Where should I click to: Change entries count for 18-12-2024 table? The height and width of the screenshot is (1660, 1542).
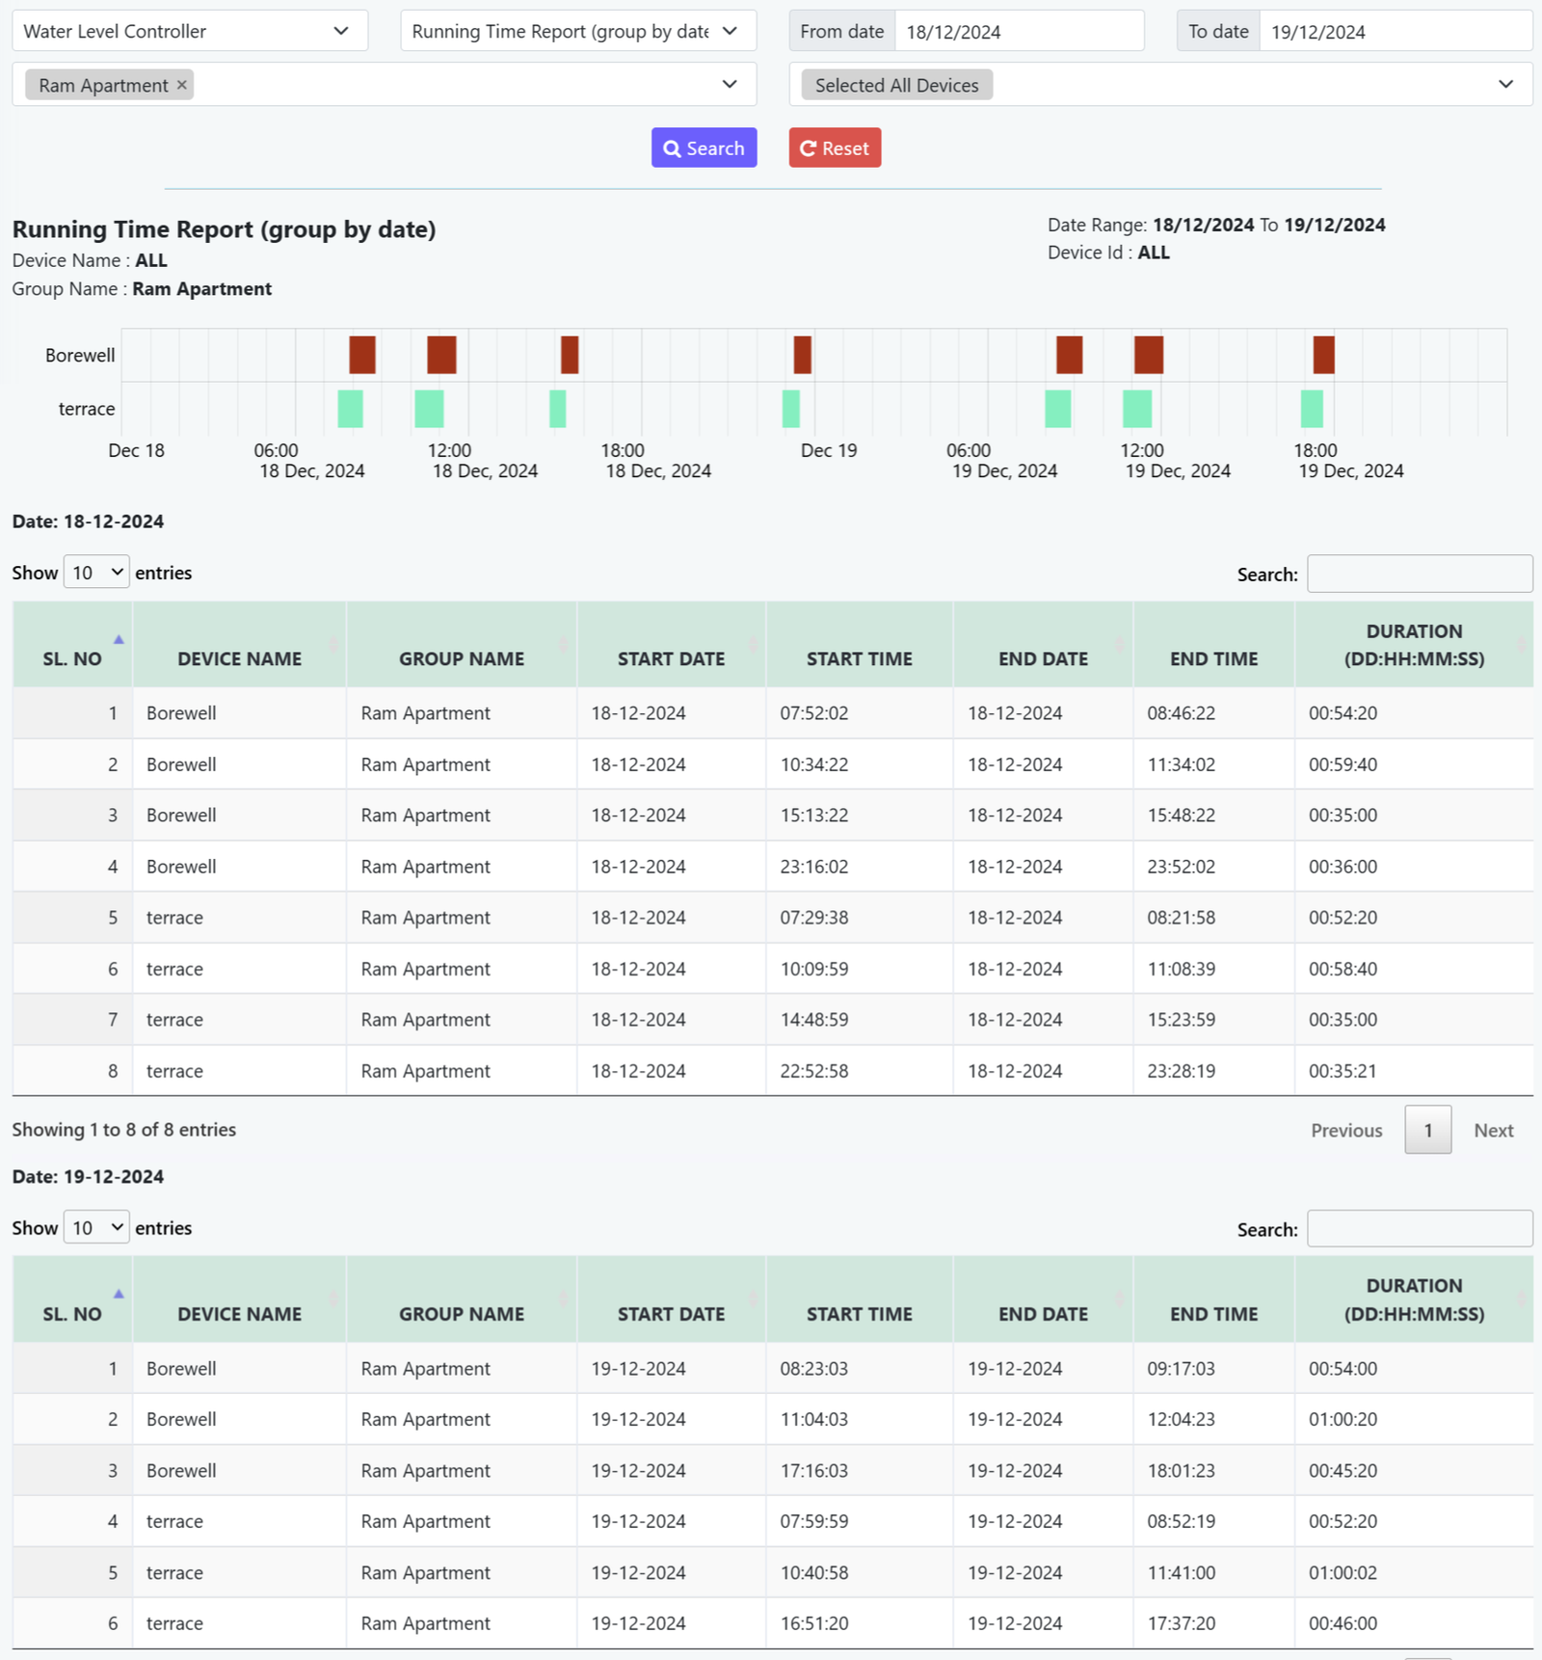coord(96,573)
